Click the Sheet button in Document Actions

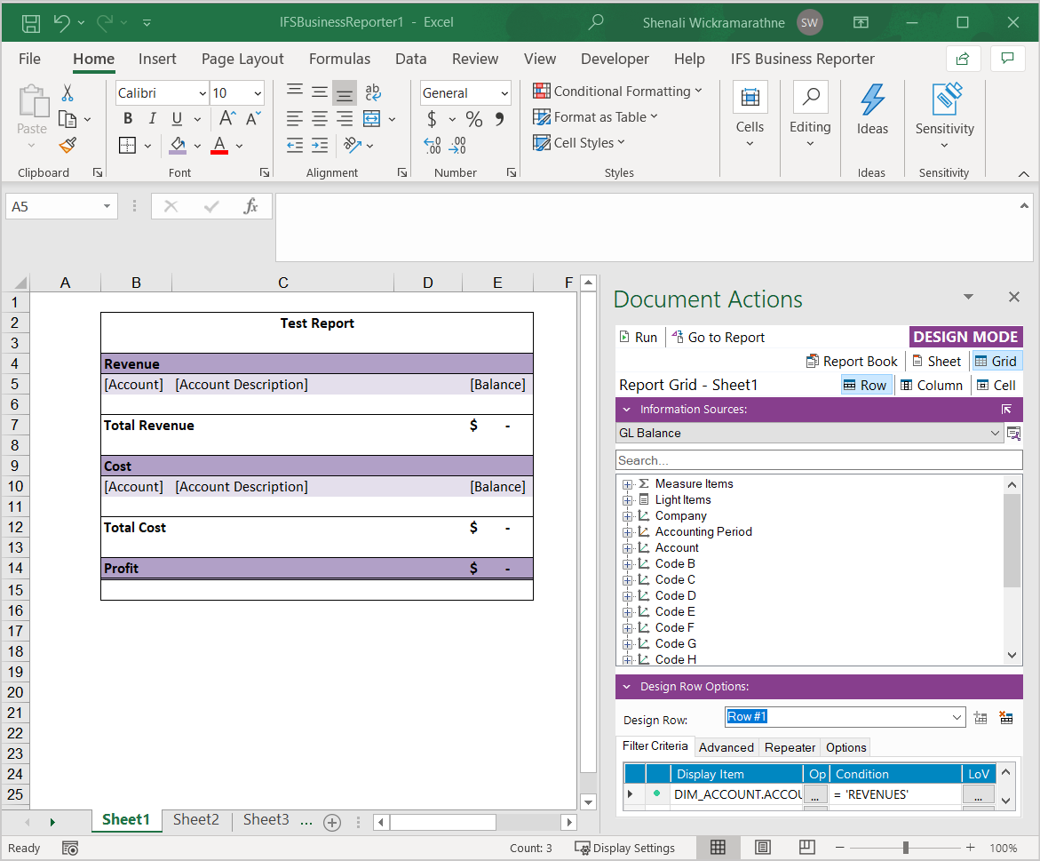coord(936,362)
